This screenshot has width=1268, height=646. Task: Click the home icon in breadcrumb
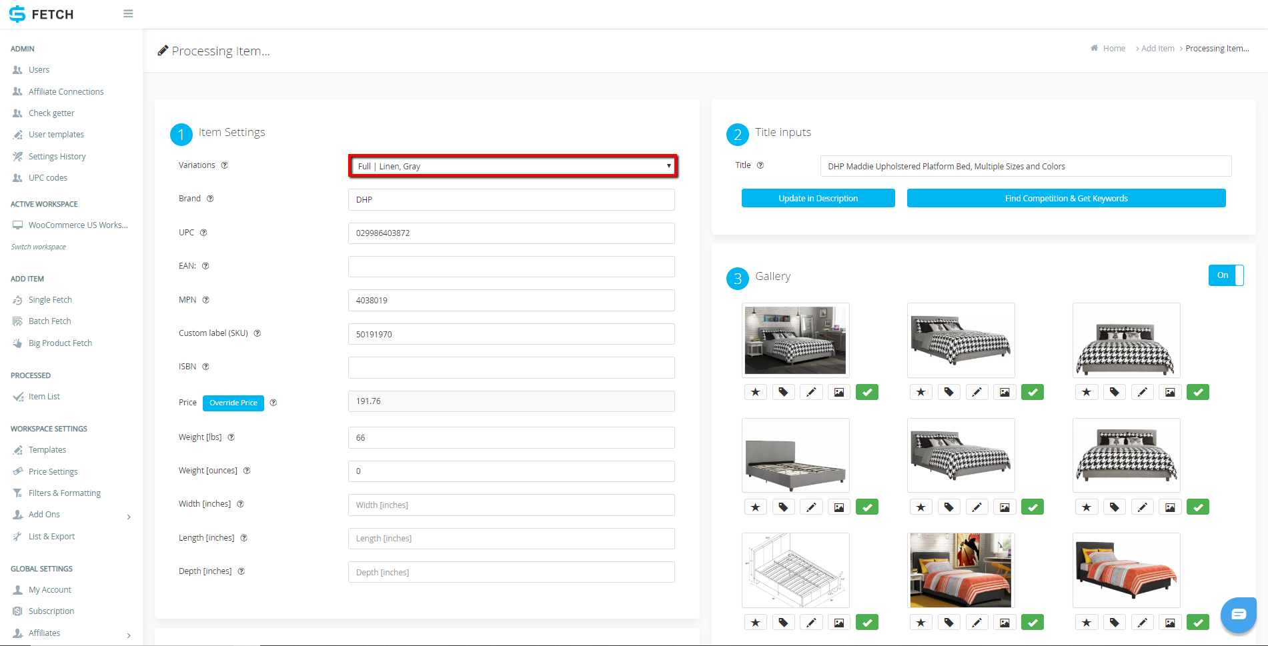(1095, 48)
